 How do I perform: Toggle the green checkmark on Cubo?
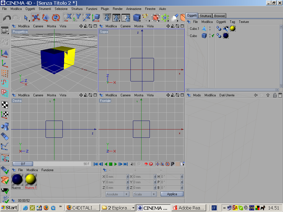click(213, 36)
